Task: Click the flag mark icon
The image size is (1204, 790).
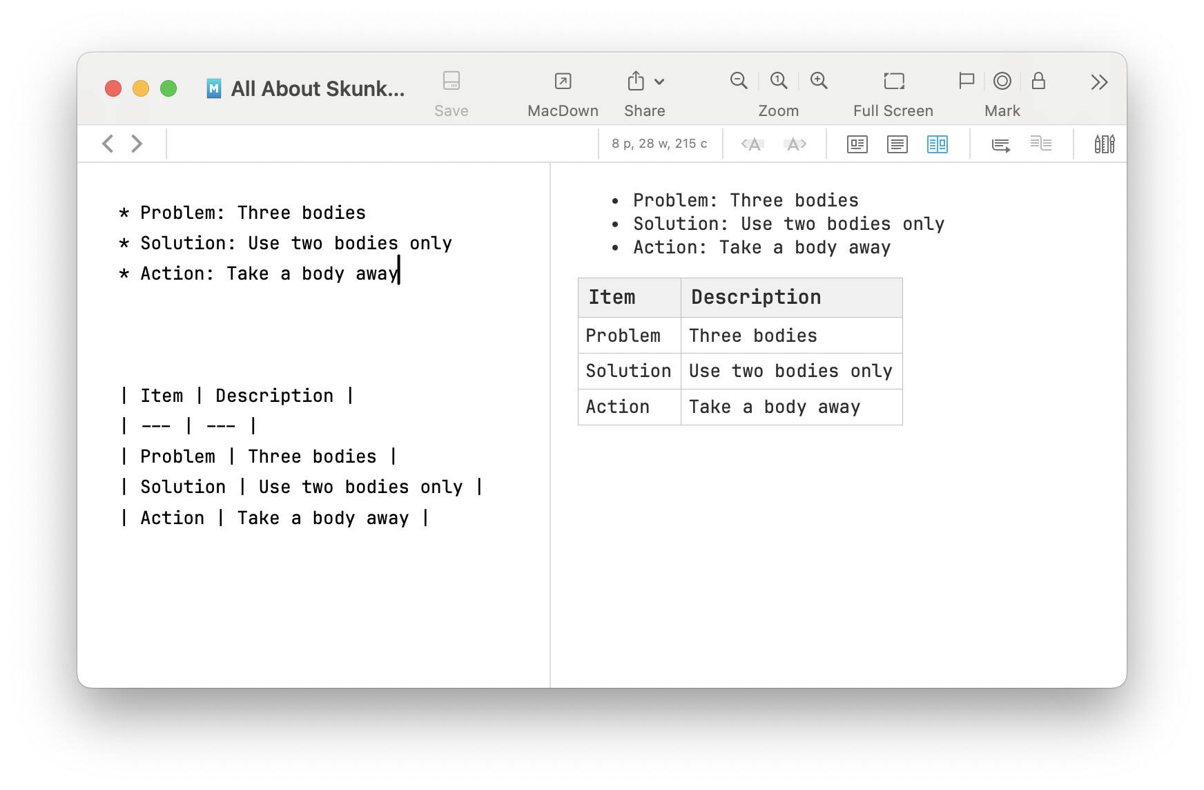Action: (966, 81)
